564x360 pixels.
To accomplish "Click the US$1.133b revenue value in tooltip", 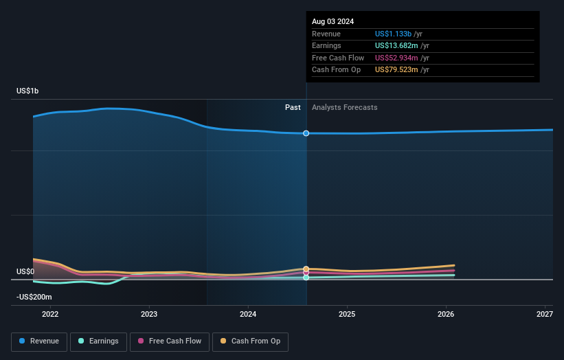I will [393, 34].
